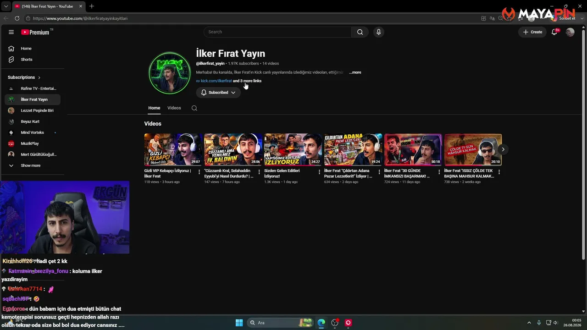
Task: Click the Create button
Action: click(x=533, y=32)
